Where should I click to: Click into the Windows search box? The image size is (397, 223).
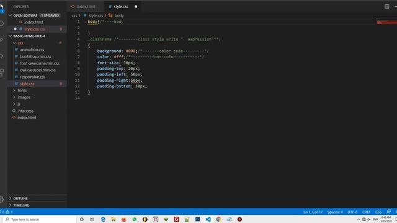40,219
